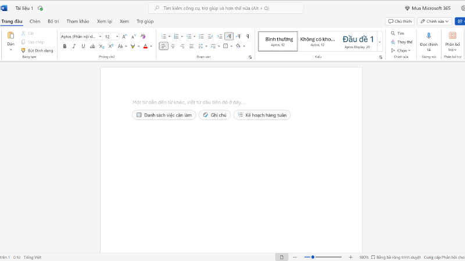Open the font name dropdown
The width and height of the screenshot is (465, 261).
[100, 37]
